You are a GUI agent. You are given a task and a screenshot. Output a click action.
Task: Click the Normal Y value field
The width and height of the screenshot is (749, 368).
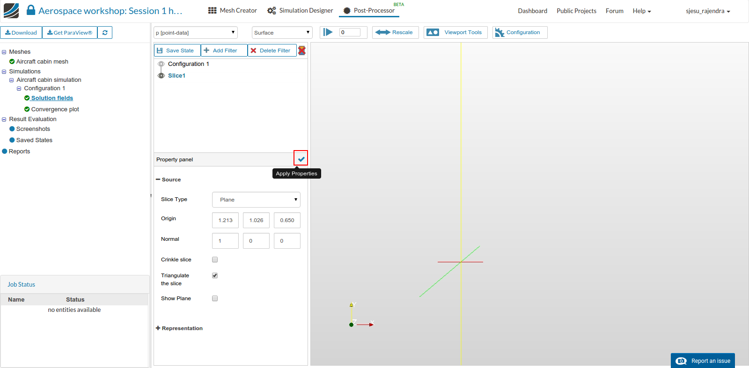(256, 241)
